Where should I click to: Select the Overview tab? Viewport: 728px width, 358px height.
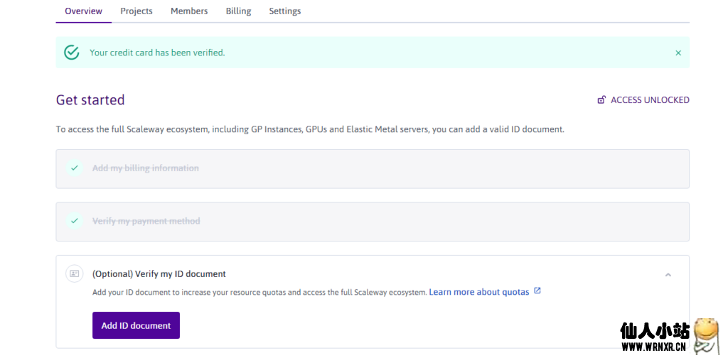[83, 11]
